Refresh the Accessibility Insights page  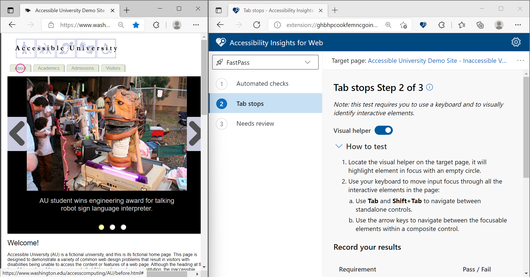point(257,25)
